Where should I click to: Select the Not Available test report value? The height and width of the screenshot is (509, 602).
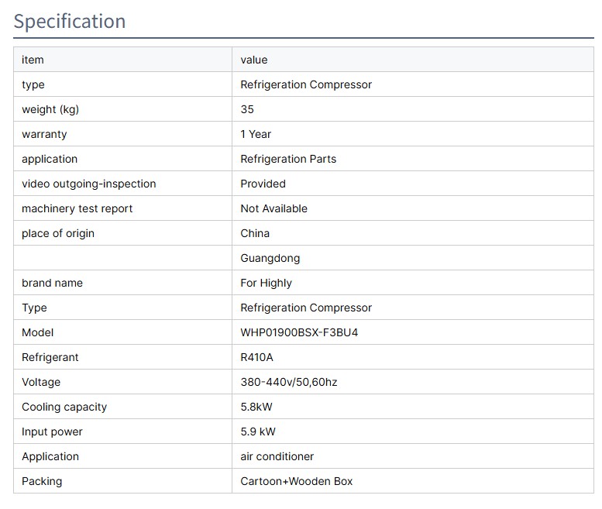273,208
